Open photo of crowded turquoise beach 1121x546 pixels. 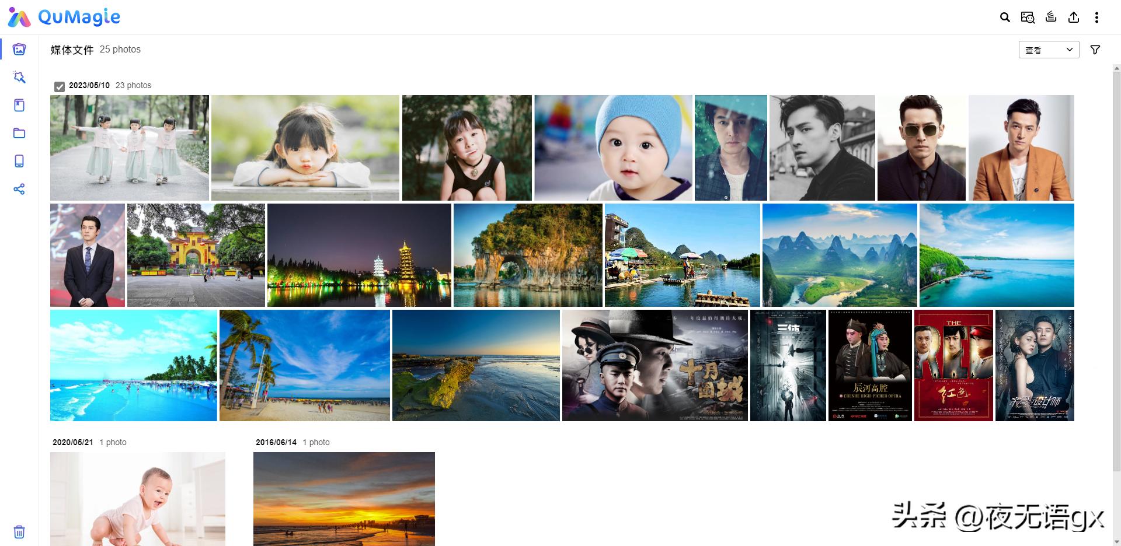[134, 365]
